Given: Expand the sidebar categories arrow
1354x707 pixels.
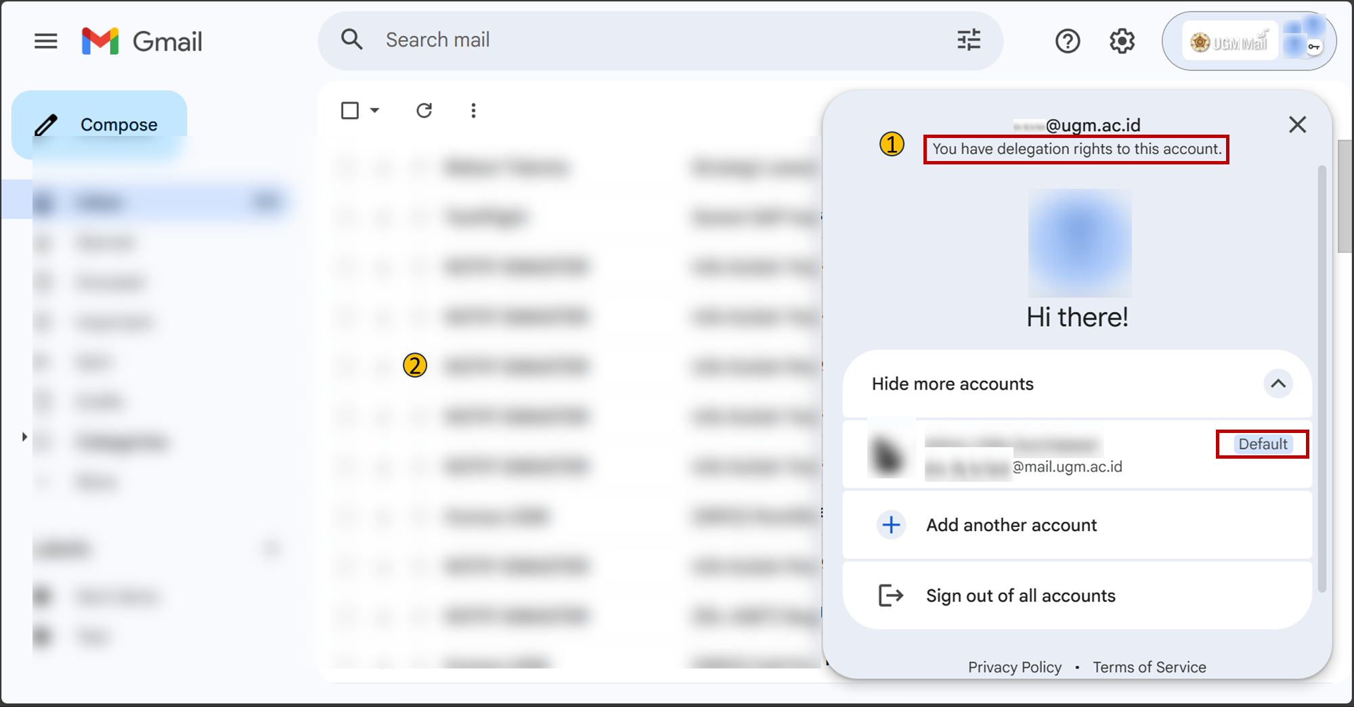Looking at the screenshot, I should coord(24,437).
